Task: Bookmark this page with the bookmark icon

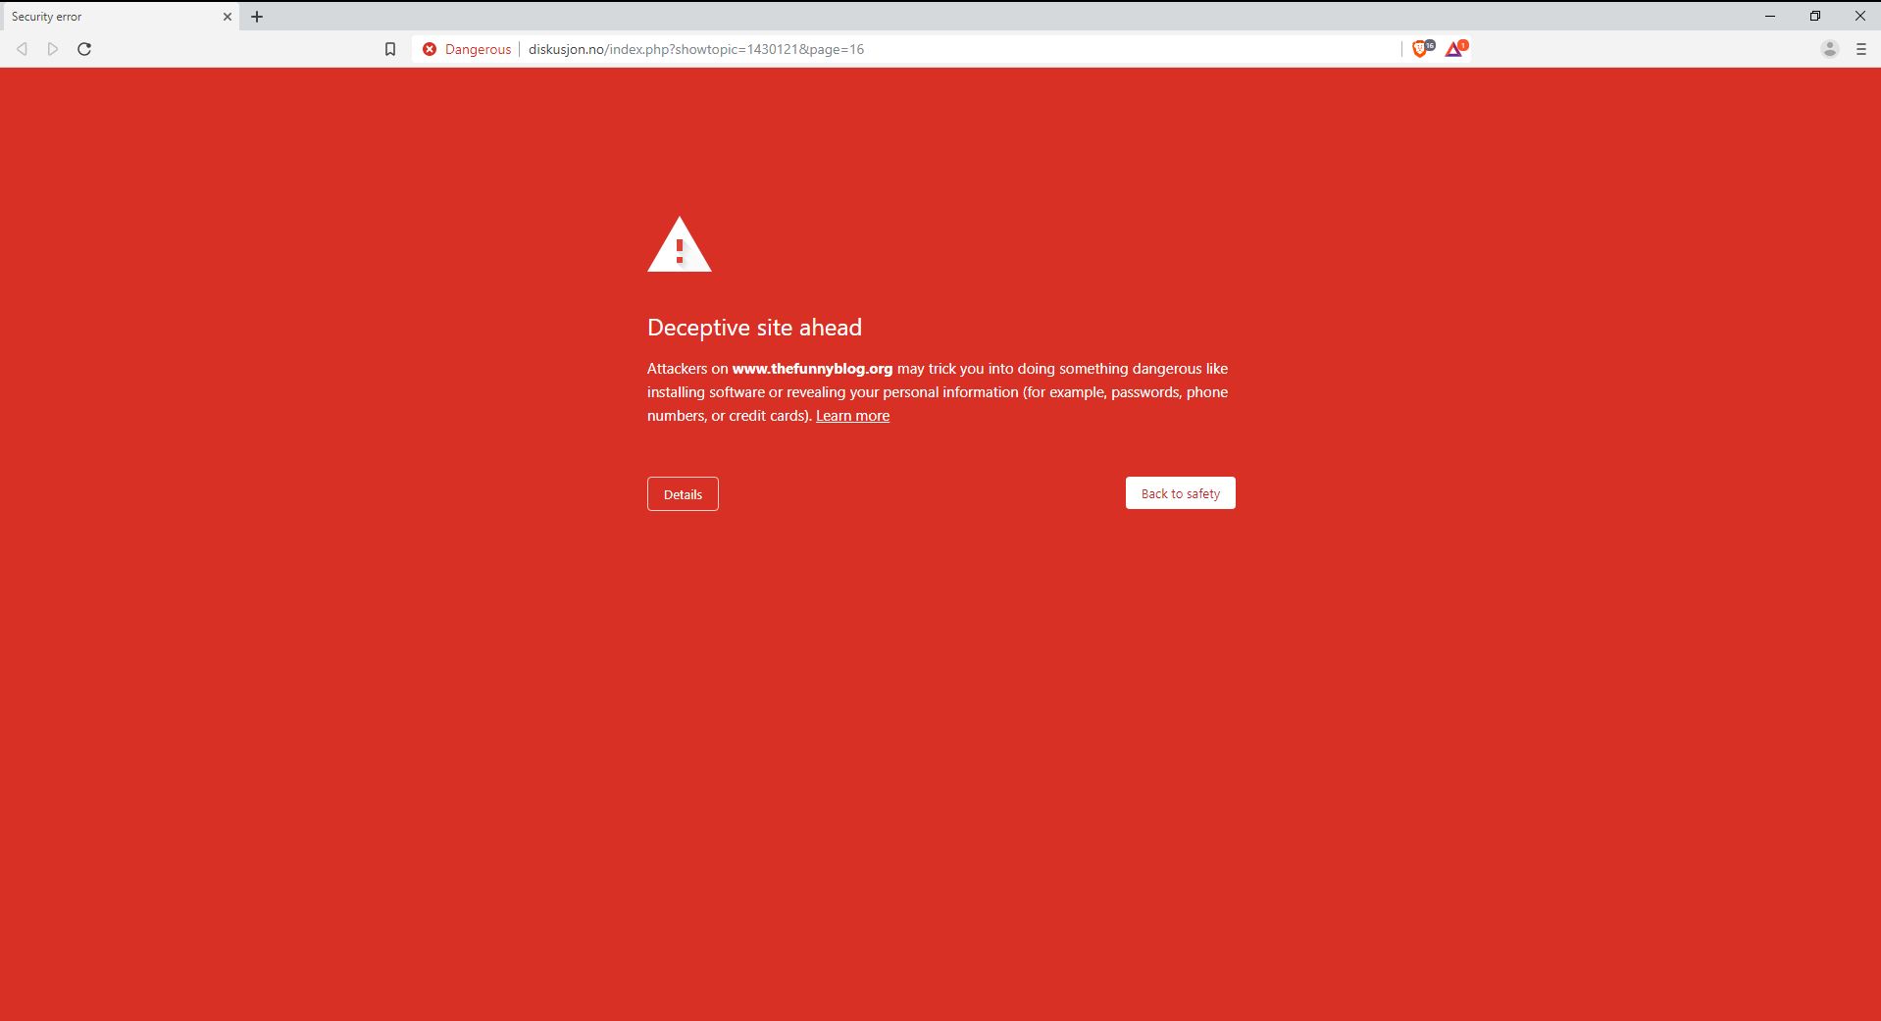Action: click(x=390, y=49)
